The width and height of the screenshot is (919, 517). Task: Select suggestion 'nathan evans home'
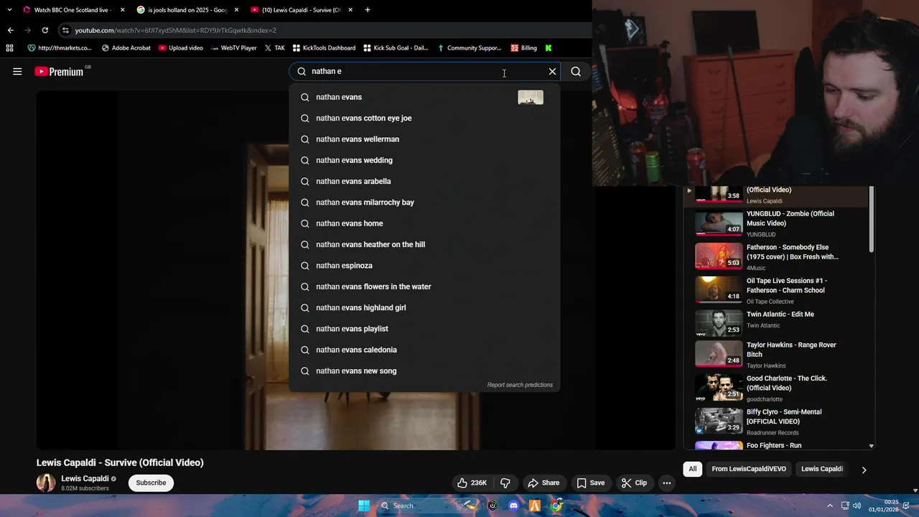[x=424, y=223]
